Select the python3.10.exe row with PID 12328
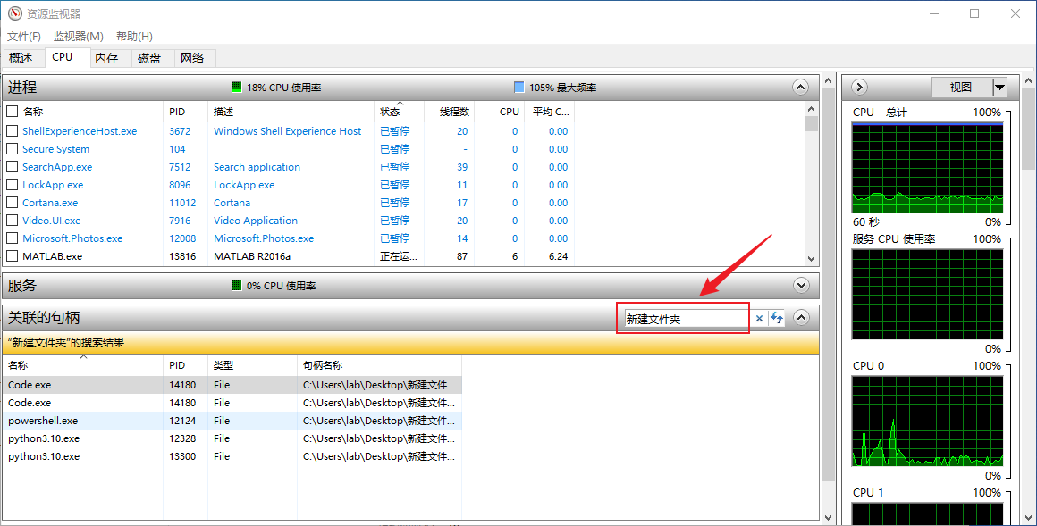The image size is (1037, 526). click(232, 438)
